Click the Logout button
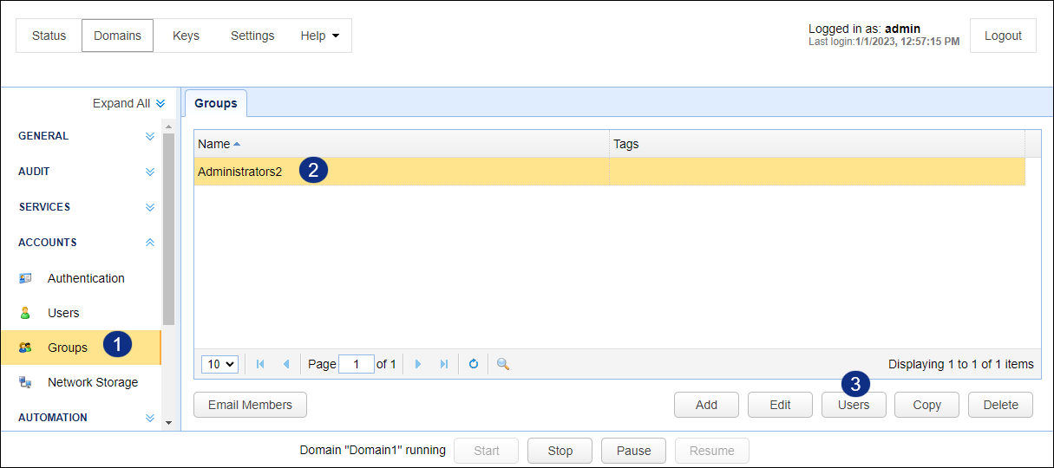The image size is (1054, 468). 1003,36
